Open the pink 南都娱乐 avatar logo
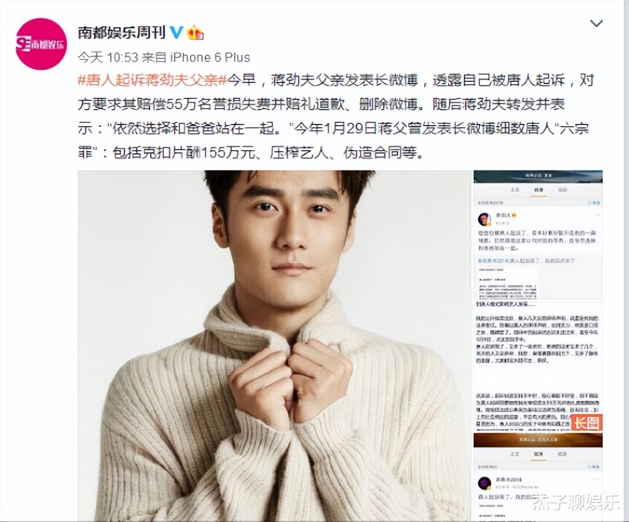The width and height of the screenshot is (629, 522). 41,44
